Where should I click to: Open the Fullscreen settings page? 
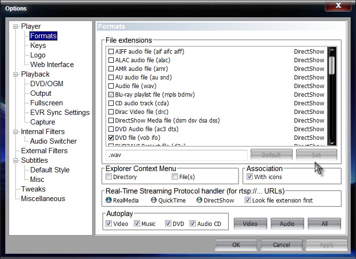47,103
